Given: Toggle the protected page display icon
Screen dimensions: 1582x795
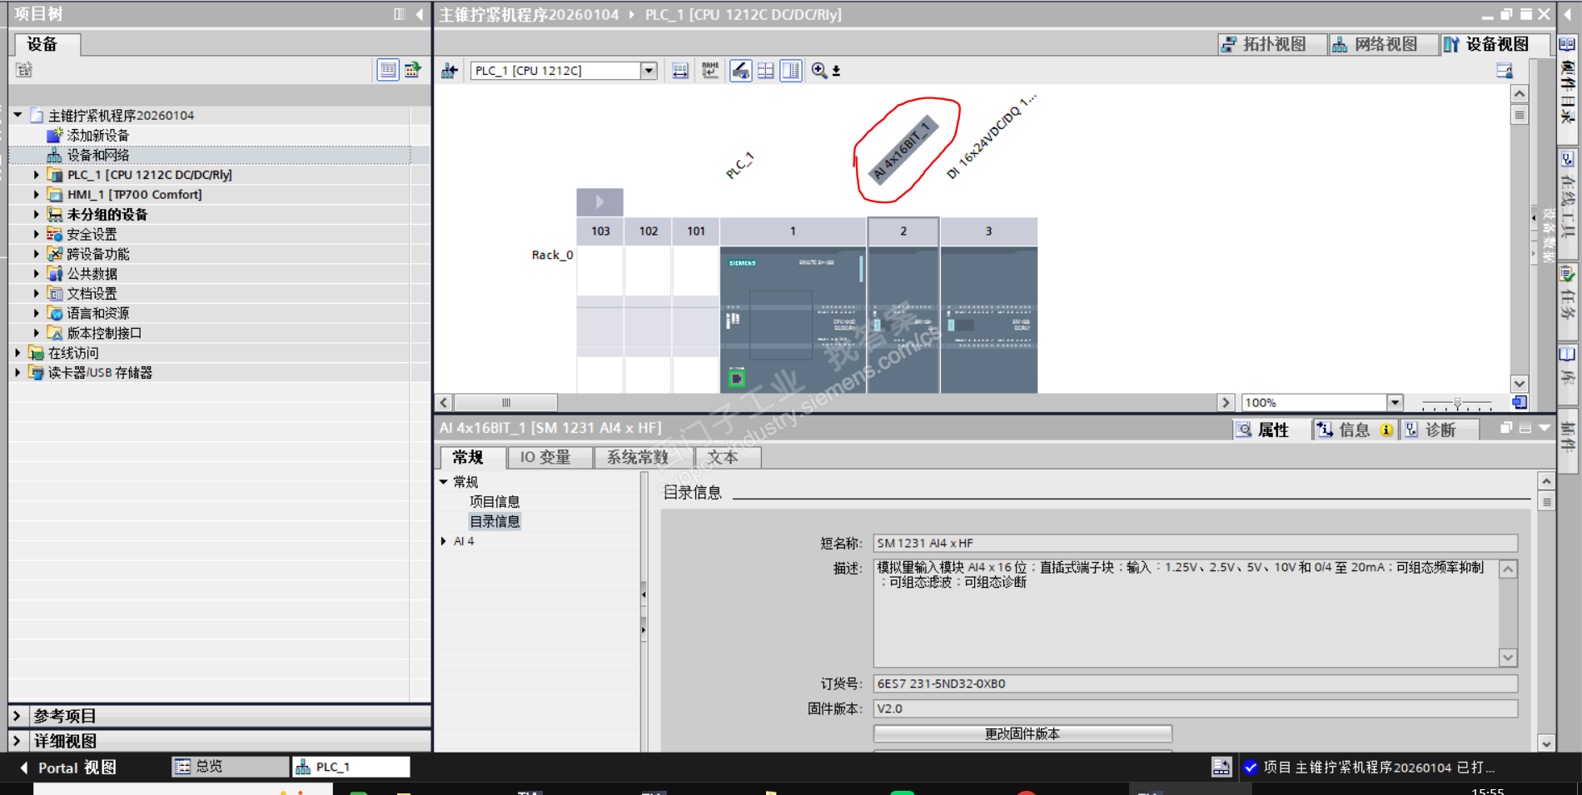Looking at the screenshot, I should [x=740, y=71].
